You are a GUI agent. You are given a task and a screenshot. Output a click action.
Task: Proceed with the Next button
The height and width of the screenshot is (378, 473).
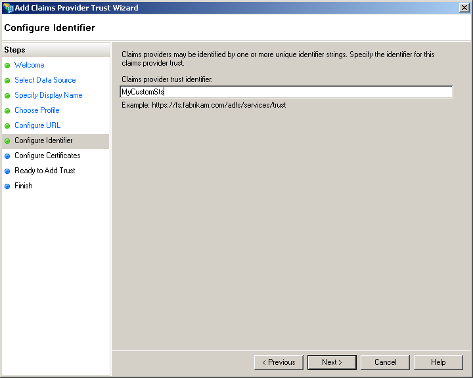point(332,362)
